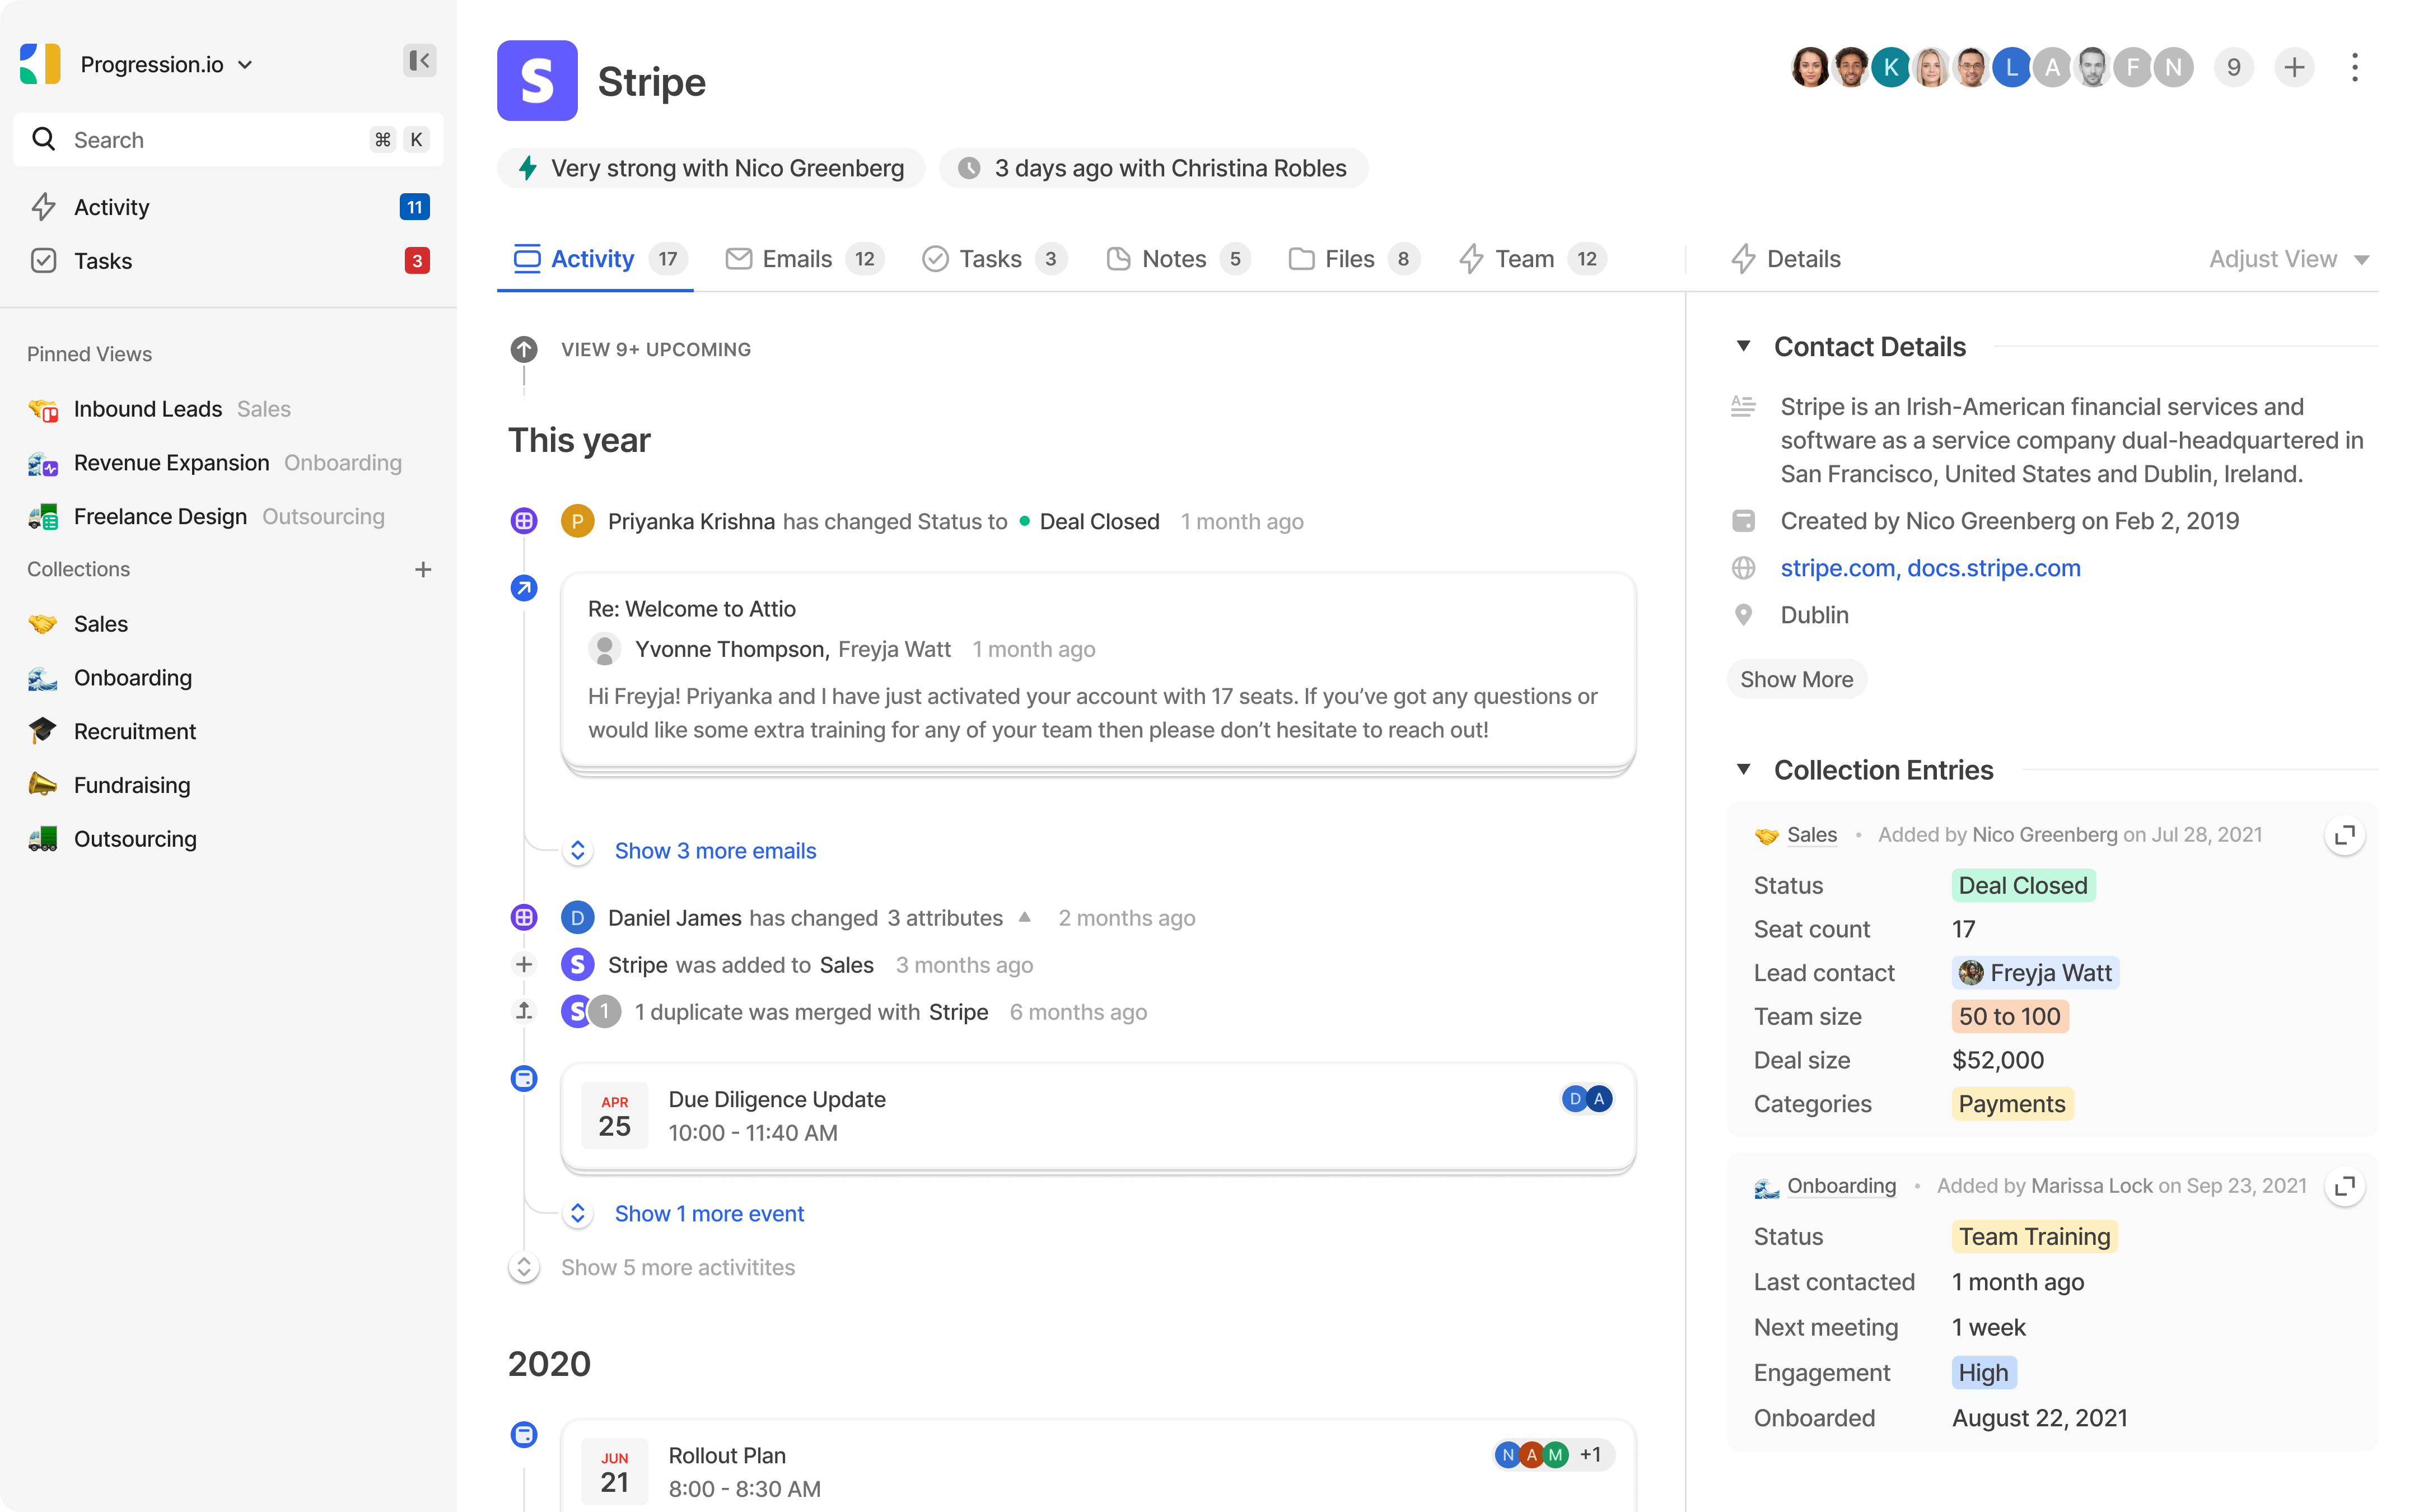This screenshot has height=1512, width=2419.
Task: Collapse the Collection Entries section
Action: point(1743,769)
